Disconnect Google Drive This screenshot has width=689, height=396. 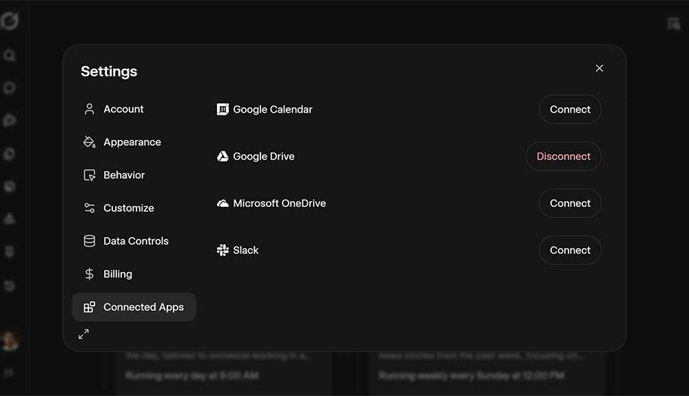(564, 156)
